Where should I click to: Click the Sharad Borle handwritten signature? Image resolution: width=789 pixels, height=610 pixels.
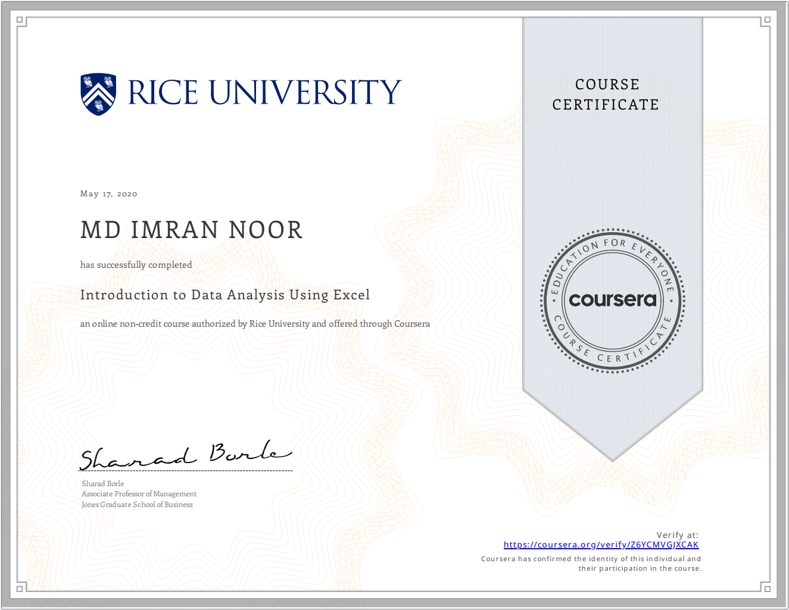pyautogui.click(x=186, y=455)
